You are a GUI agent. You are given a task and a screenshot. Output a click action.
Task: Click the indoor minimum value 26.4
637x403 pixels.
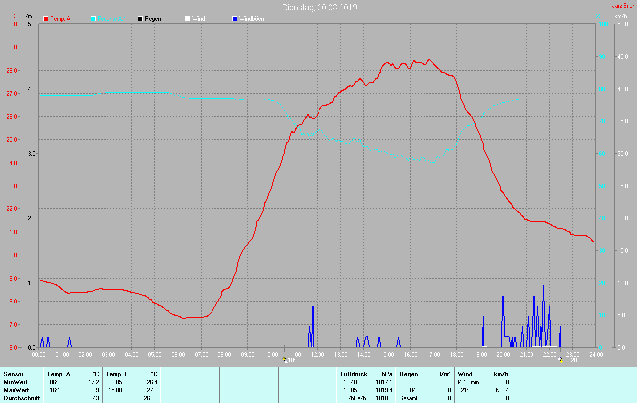[153, 382]
